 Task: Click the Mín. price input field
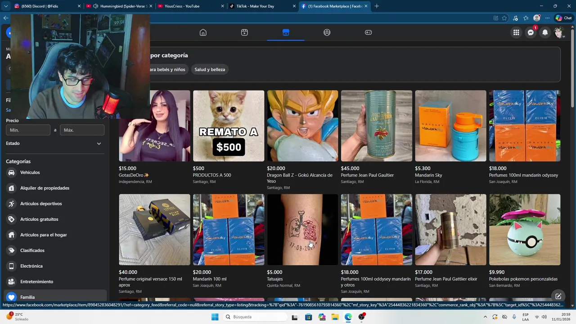coord(28,130)
